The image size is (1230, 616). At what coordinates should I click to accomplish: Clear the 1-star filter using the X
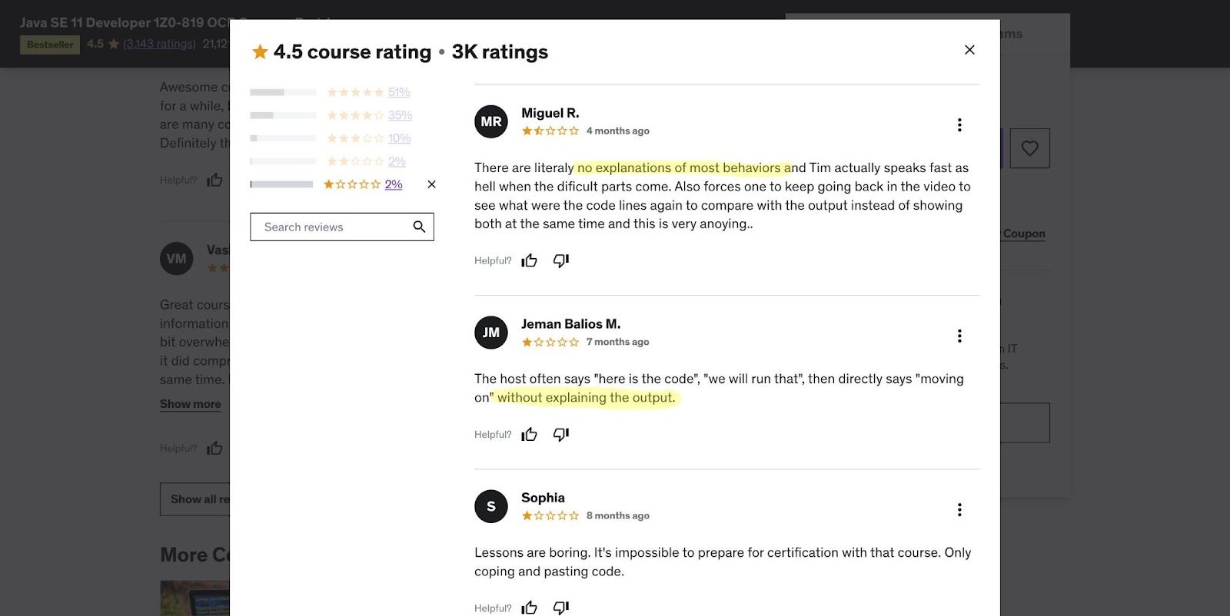pos(431,184)
